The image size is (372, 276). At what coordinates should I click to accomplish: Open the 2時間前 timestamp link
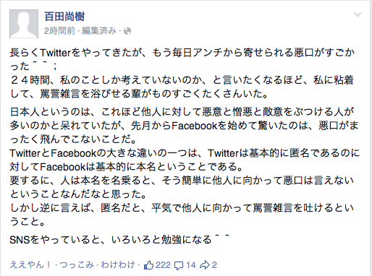(59, 31)
